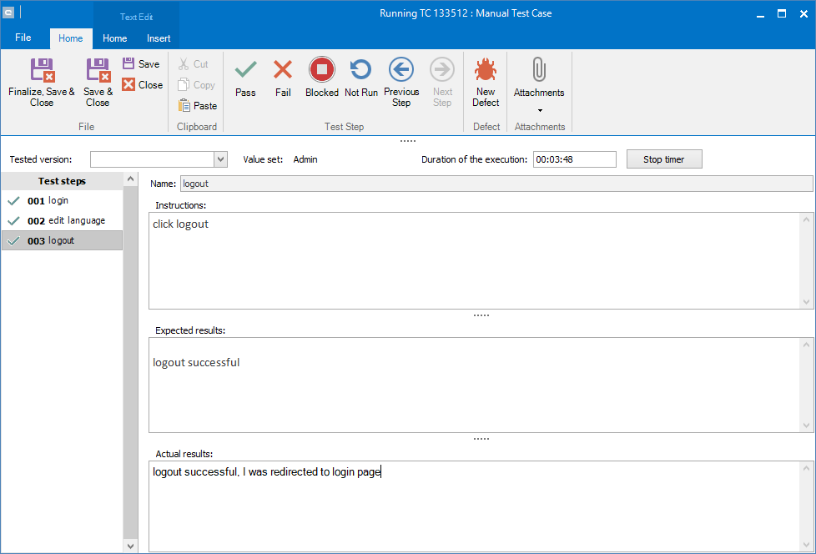Click the Save & Close icon

coord(98,71)
